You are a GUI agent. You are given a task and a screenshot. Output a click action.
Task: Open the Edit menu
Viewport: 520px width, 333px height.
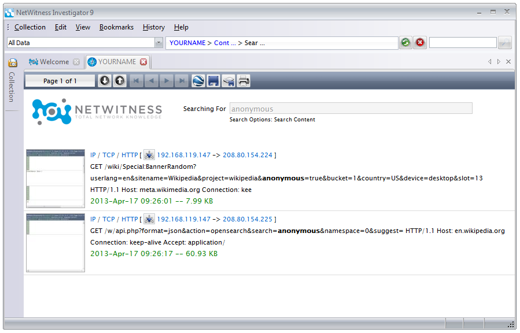click(61, 27)
